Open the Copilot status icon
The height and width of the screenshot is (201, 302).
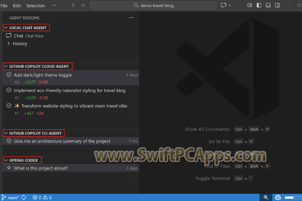tap(278, 197)
